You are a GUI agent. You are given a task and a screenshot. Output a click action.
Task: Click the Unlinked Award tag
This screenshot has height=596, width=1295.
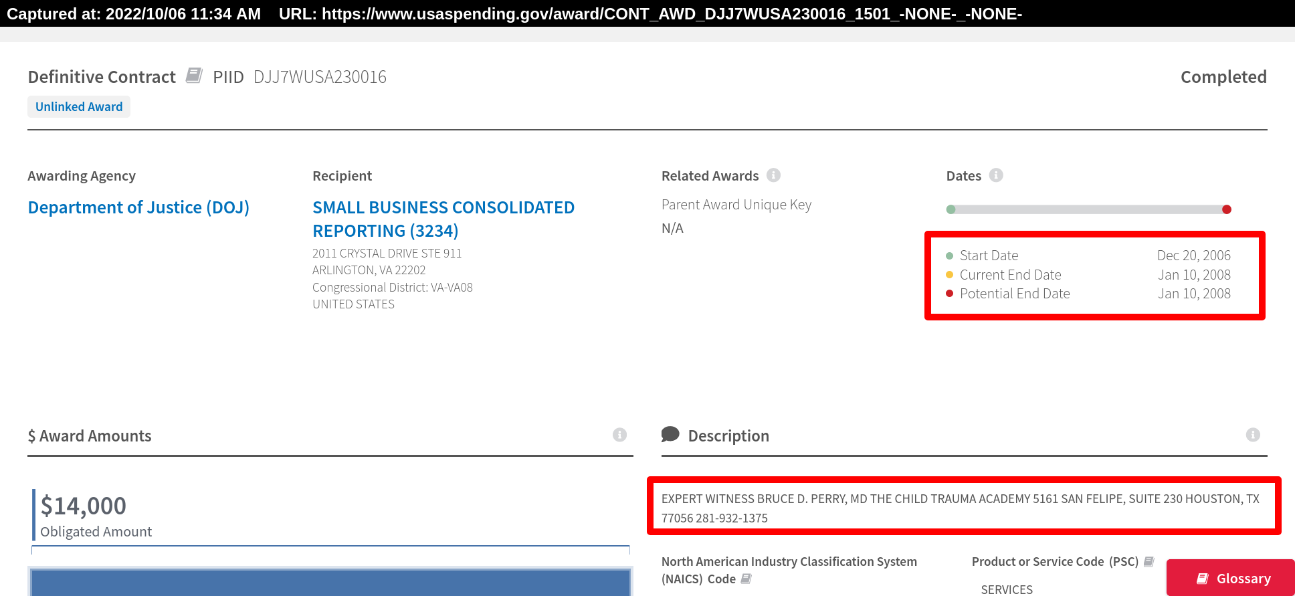(x=79, y=107)
